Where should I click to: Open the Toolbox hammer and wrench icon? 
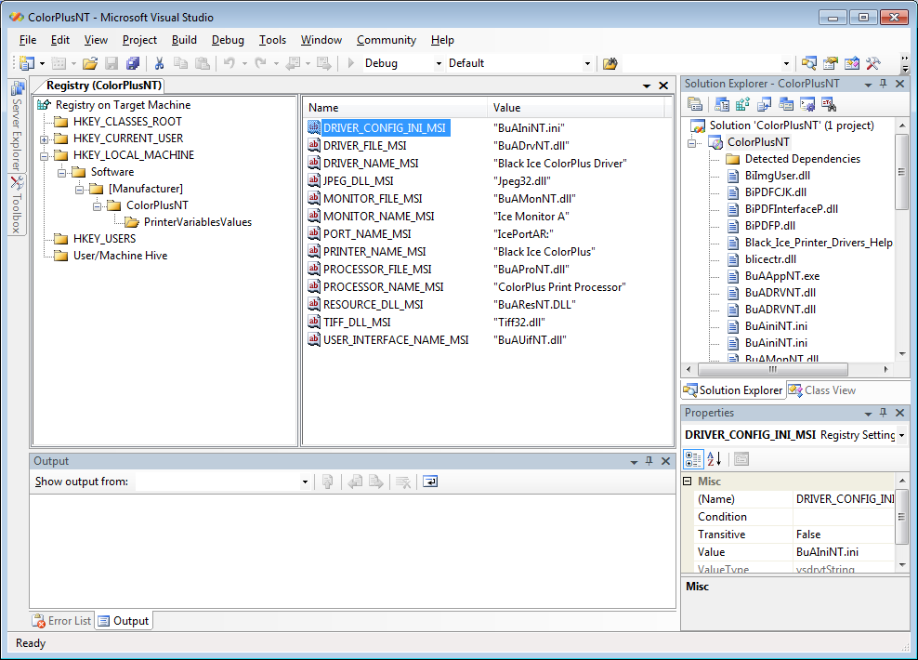tap(872, 63)
